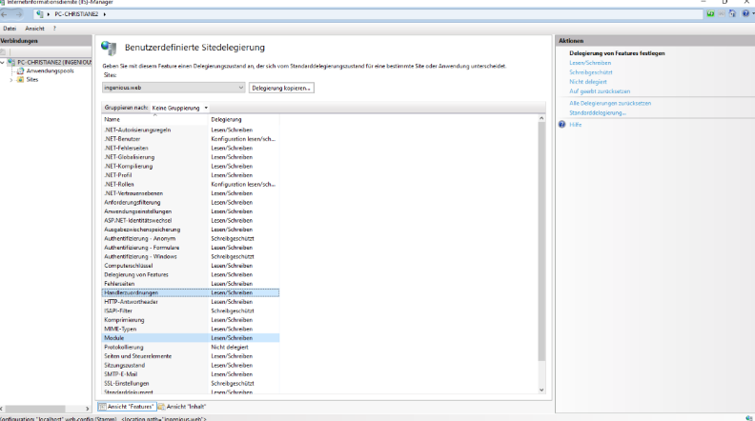
Task: Sort by Delegierung column header
Action: click(244, 119)
